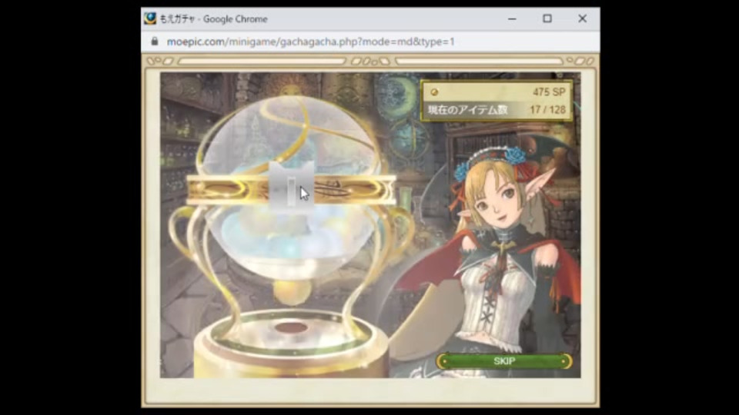
Task: Click the gold coin icon beside 475 SP
Action: [x=434, y=92]
